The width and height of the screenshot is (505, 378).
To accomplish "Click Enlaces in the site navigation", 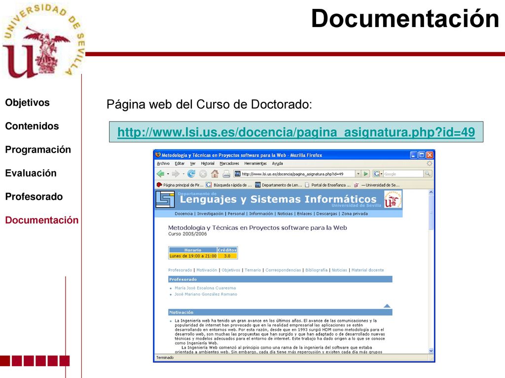I will [x=304, y=214].
